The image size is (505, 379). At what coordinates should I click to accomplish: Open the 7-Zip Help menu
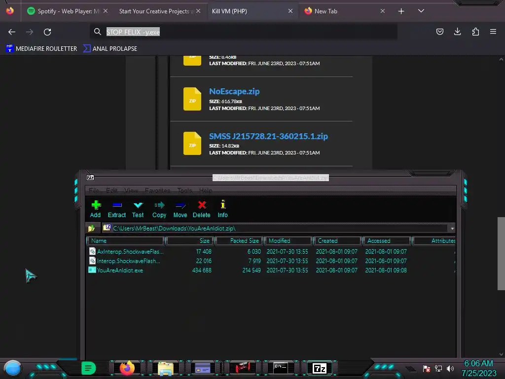click(x=206, y=190)
